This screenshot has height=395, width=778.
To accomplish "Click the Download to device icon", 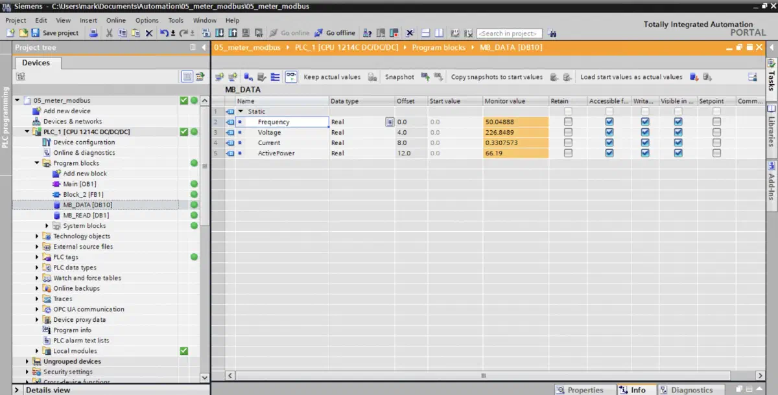I will click(x=219, y=33).
